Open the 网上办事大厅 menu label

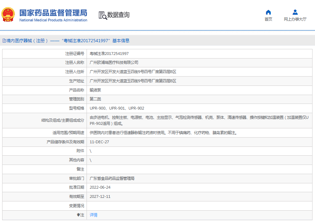[295, 20]
